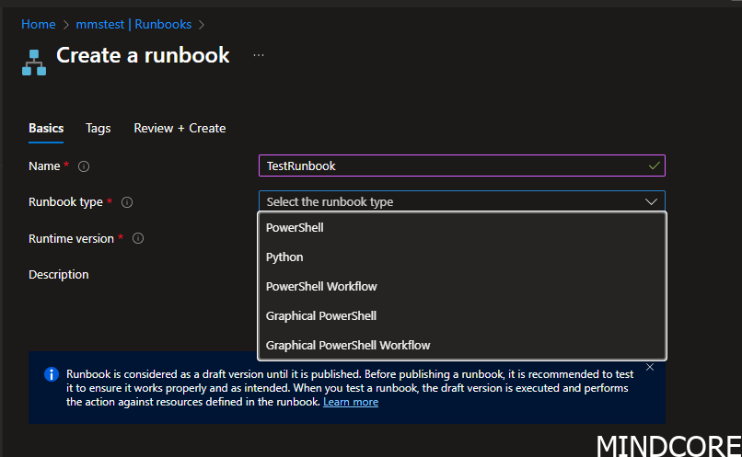Select PowerShell from the runbook type list
Image resolution: width=742 pixels, height=457 pixels.
pos(295,227)
